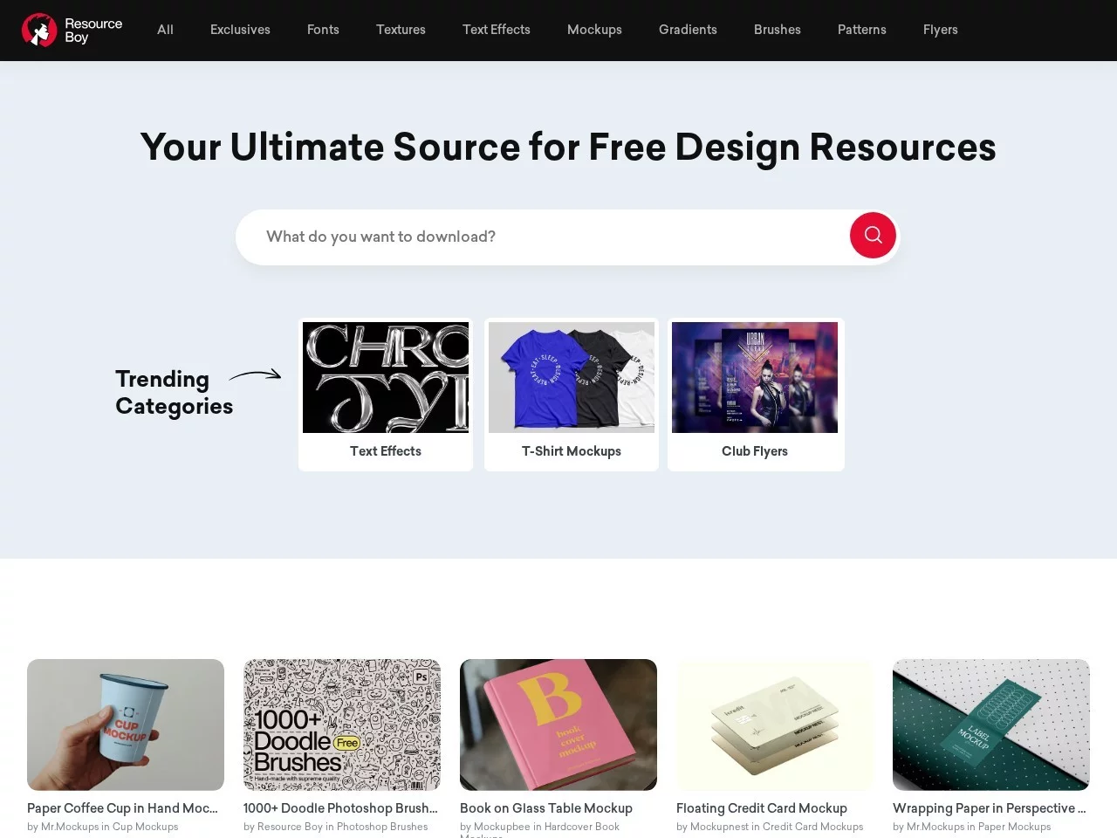View the 1000+ Doodle Brushes thumbnail
Viewport: 1117px width, 838px height.
click(x=342, y=725)
